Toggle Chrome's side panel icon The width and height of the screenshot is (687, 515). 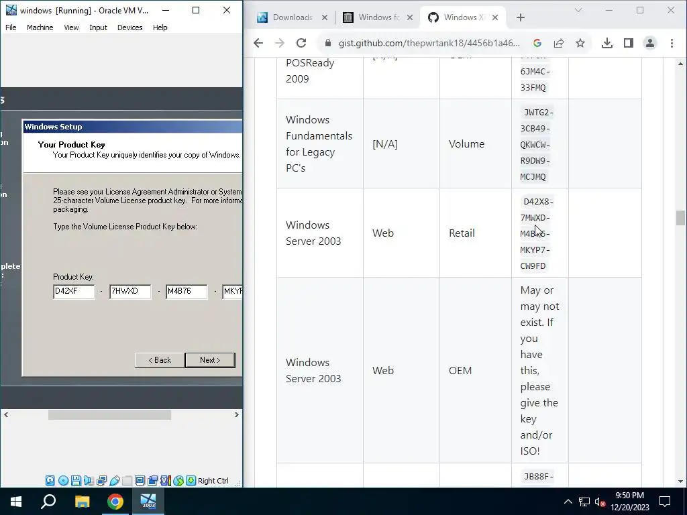[628, 43]
